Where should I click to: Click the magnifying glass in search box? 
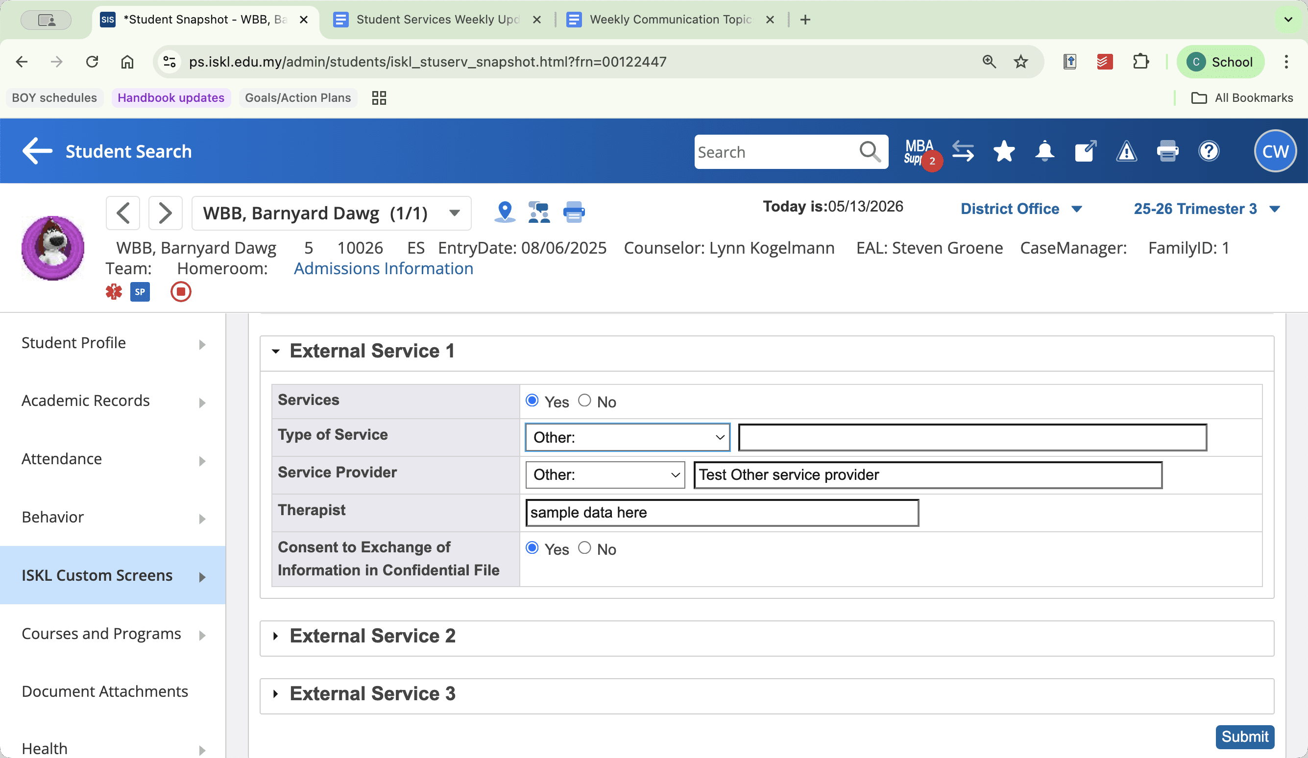point(870,151)
